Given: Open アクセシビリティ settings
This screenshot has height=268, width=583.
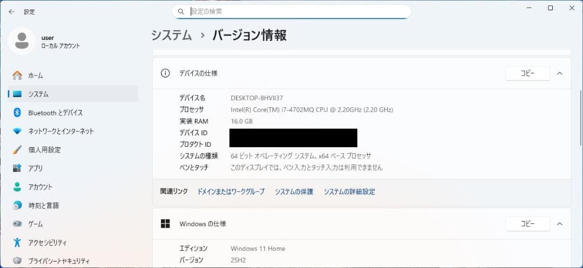Looking at the screenshot, I should point(73,243).
